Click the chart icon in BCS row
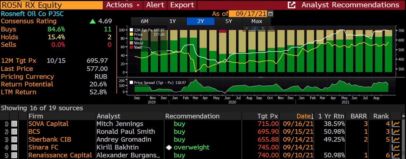406x159 pixels. 396,132
